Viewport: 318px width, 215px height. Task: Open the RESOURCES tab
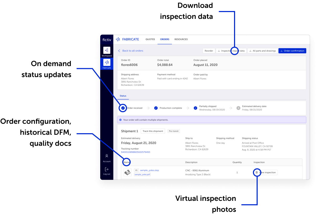point(181,39)
